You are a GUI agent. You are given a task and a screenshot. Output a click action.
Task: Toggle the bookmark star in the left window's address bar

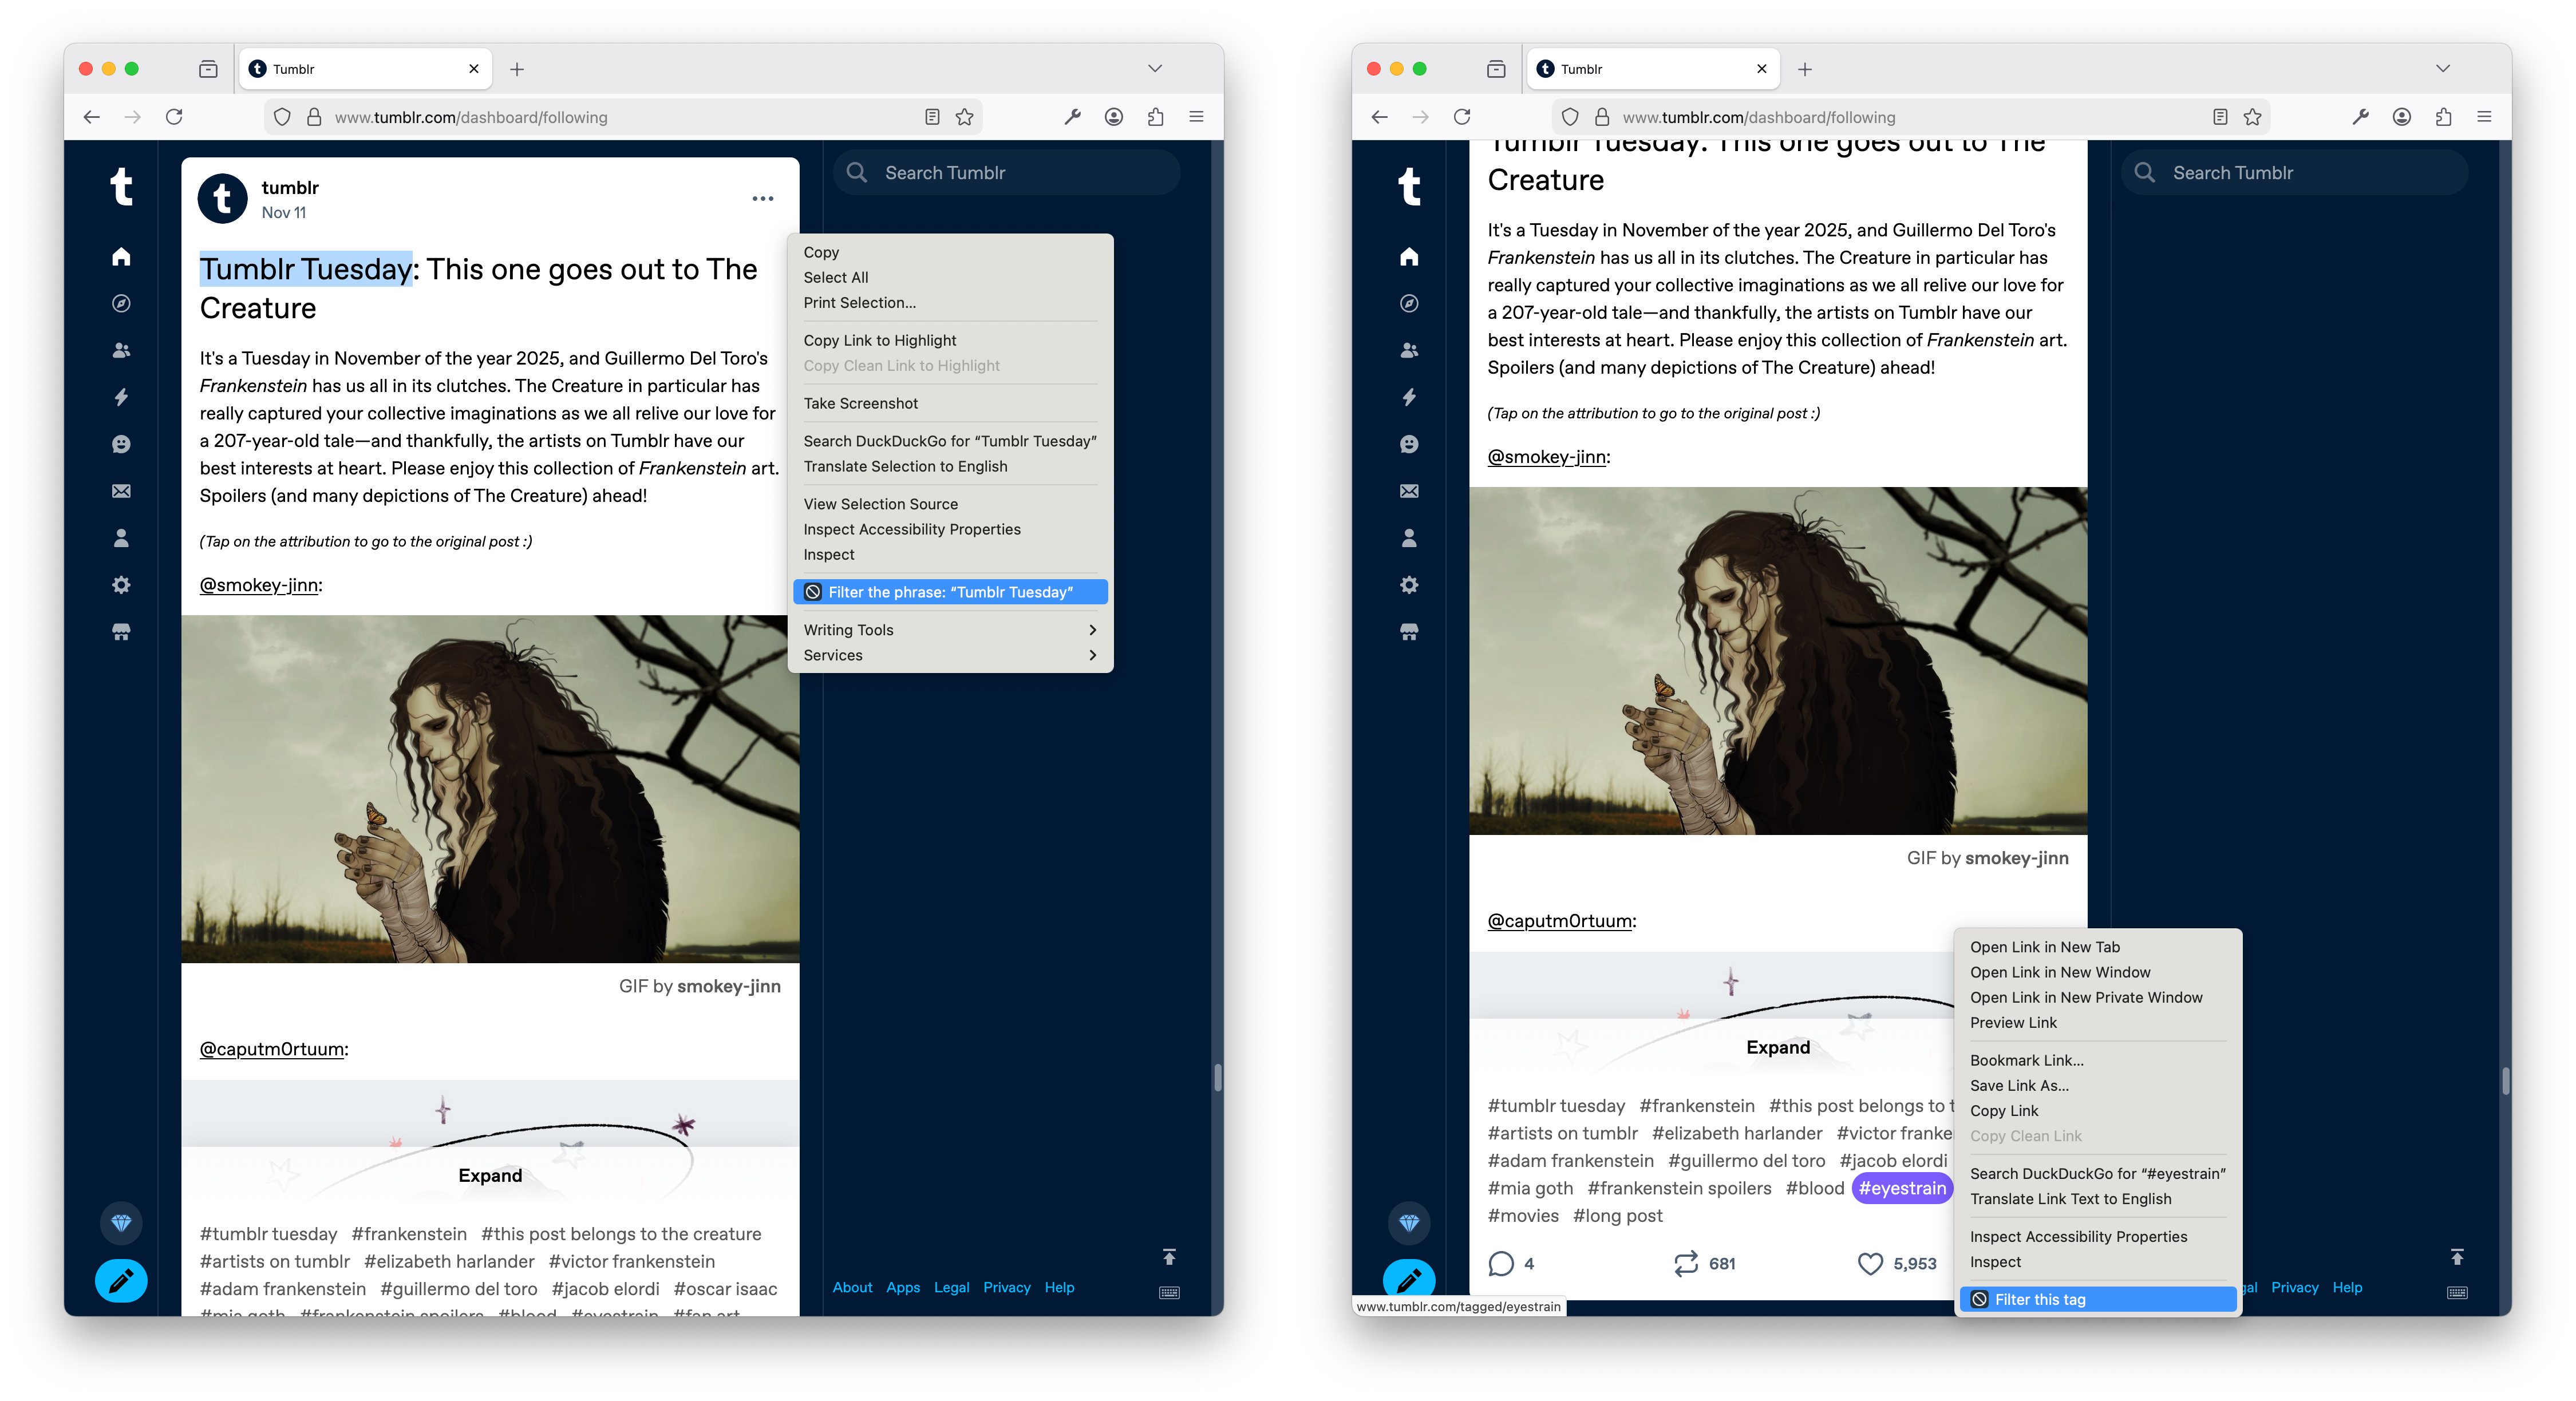(x=964, y=117)
